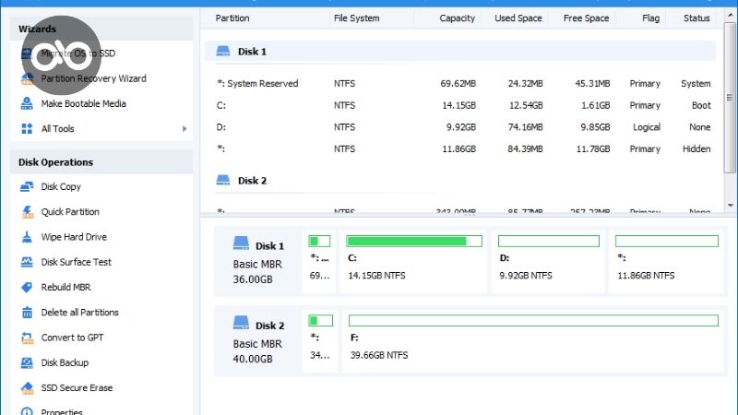
Task: Click the D: usage bar in disk map
Action: pos(549,242)
